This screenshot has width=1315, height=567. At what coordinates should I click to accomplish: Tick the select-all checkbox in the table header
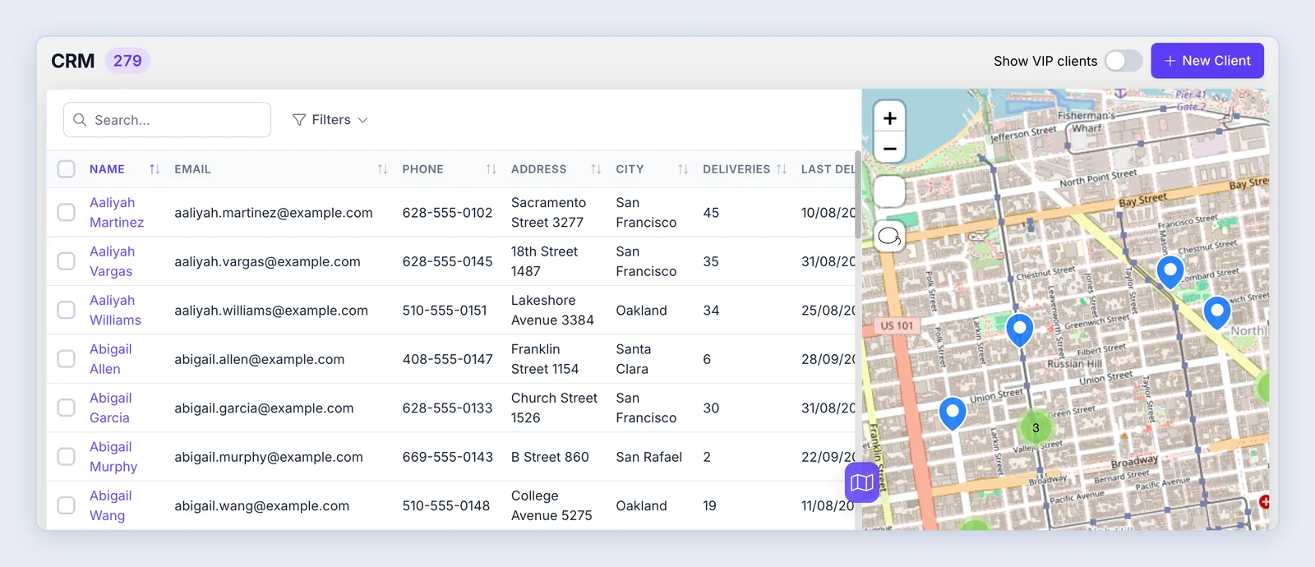point(66,169)
